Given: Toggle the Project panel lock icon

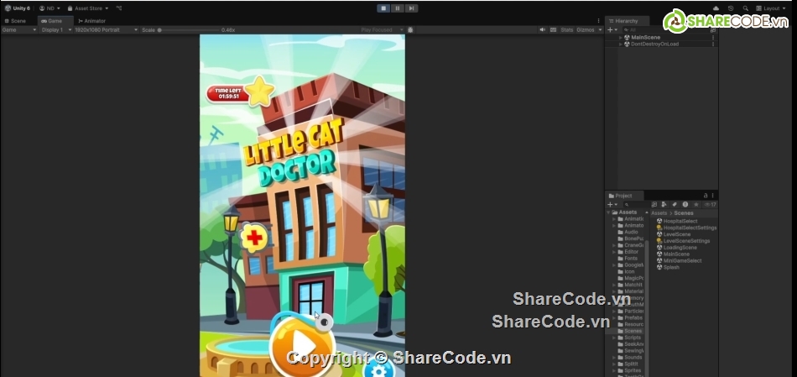Looking at the screenshot, I should 706,196.
